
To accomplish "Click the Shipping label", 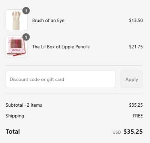I will tap(15, 116).
